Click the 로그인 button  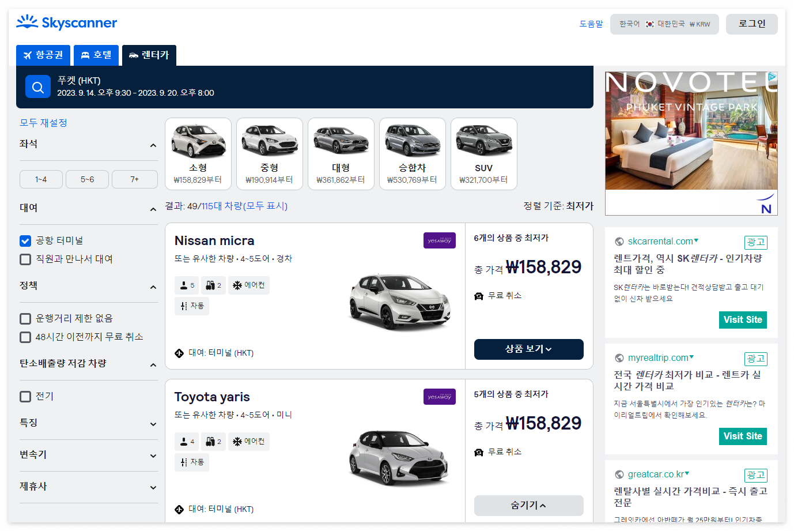752,24
